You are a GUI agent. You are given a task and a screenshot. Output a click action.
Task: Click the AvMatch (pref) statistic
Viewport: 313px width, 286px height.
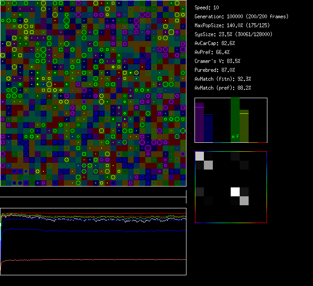tap(223, 88)
